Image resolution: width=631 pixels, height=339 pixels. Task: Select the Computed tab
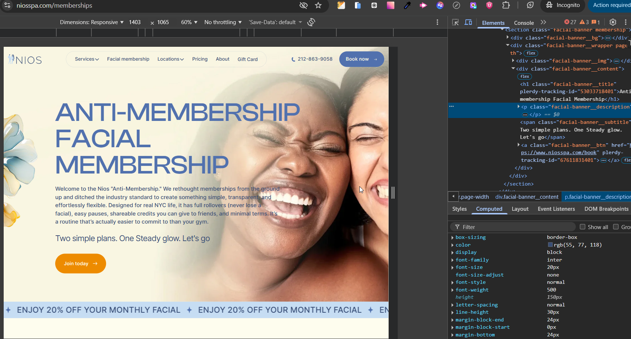coord(489,209)
